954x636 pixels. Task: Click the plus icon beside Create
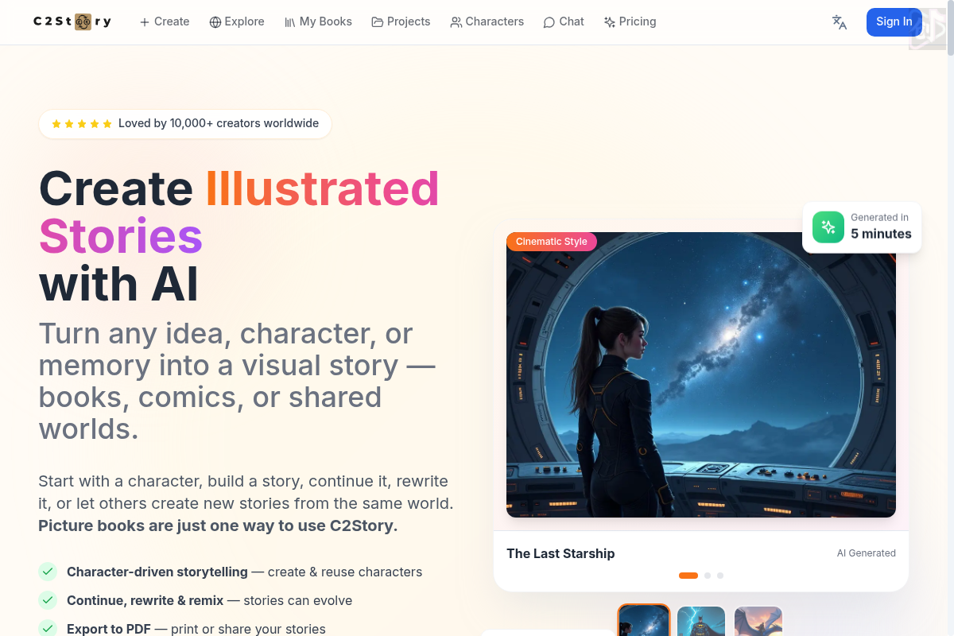coord(145,22)
